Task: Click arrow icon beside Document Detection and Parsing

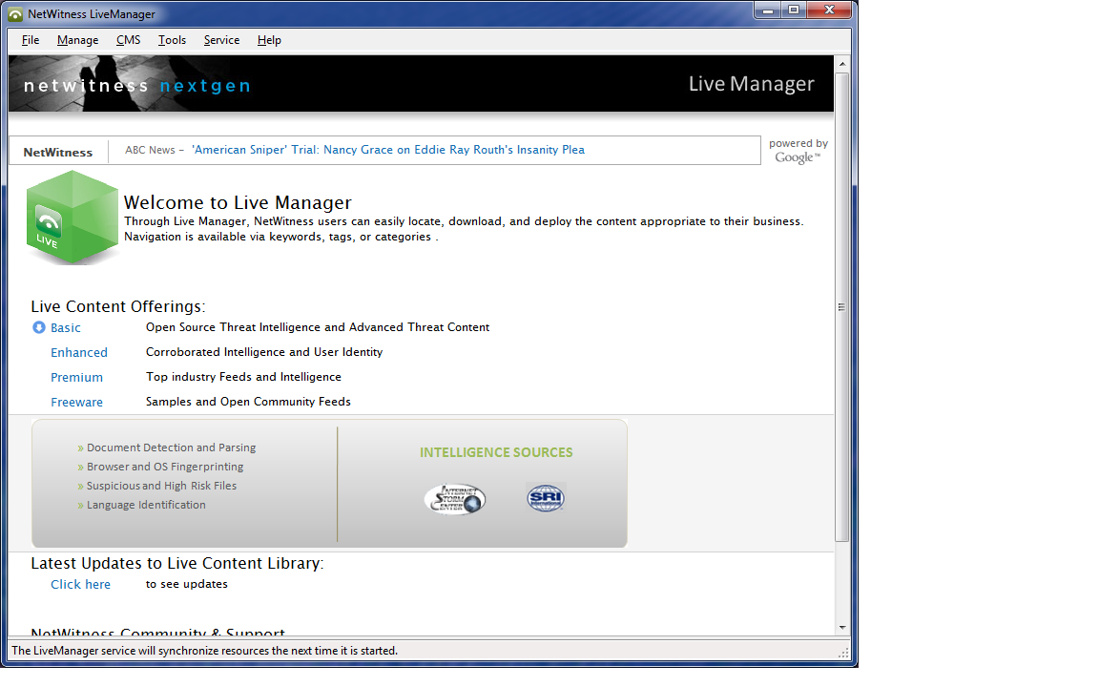Action: (x=79, y=448)
